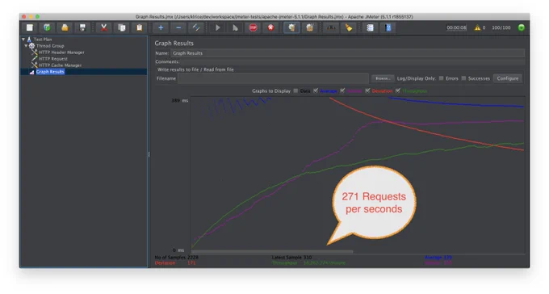Click the Filename input field
Viewport: 549px width, 294px height.
pos(273,78)
